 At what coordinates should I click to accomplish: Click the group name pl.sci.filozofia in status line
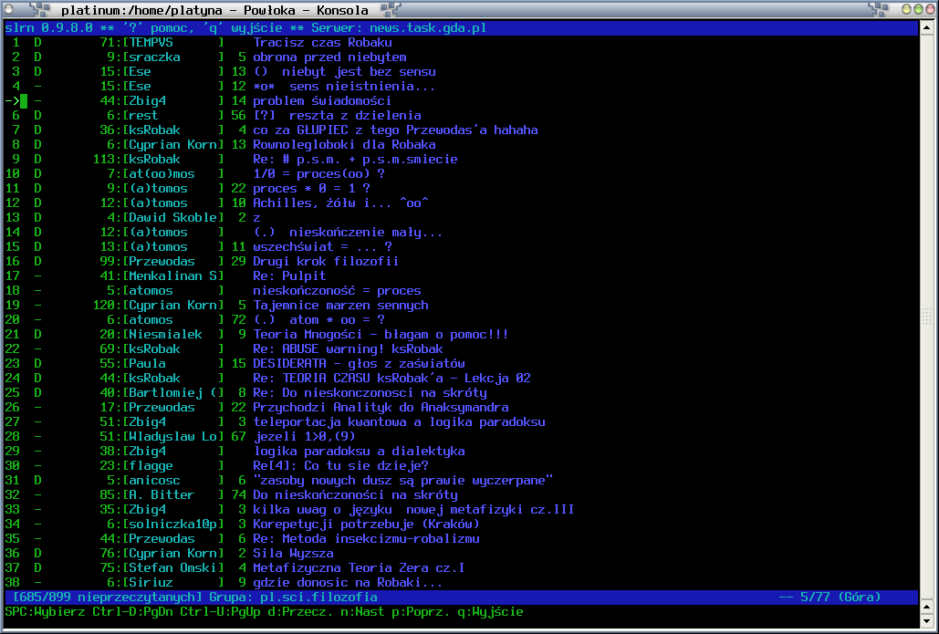[x=318, y=598]
